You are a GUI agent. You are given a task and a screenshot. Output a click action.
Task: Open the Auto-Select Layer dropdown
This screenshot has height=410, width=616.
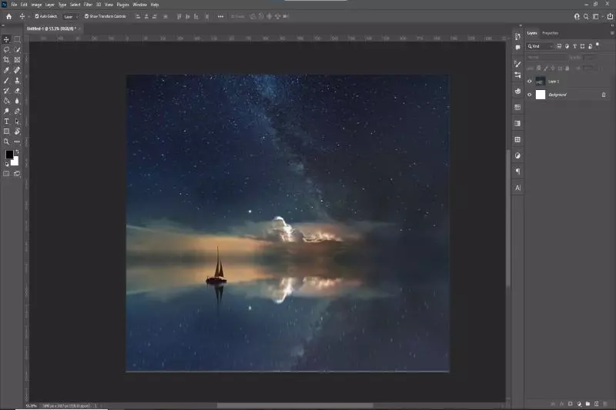point(70,15)
